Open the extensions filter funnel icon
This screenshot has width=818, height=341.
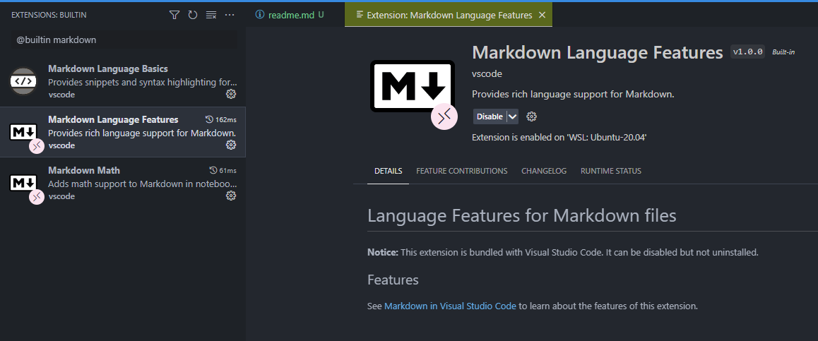click(x=174, y=15)
